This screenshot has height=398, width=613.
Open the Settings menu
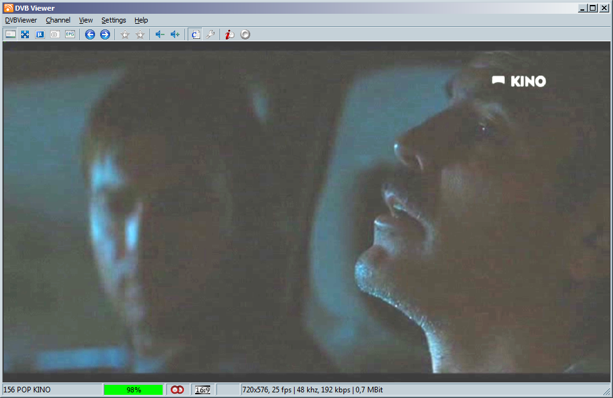tap(113, 20)
